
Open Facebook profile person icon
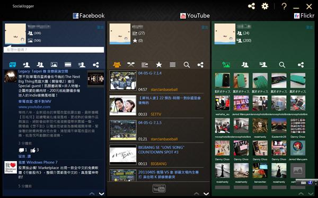[82, 64]
